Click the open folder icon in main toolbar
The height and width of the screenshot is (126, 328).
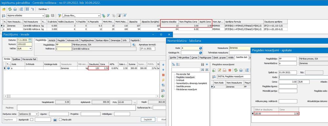4,9
